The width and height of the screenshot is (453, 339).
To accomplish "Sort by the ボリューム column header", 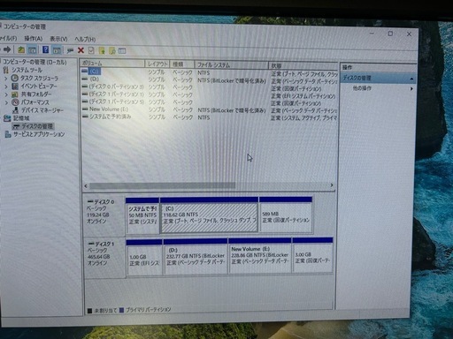I will [x=112, y=64].
